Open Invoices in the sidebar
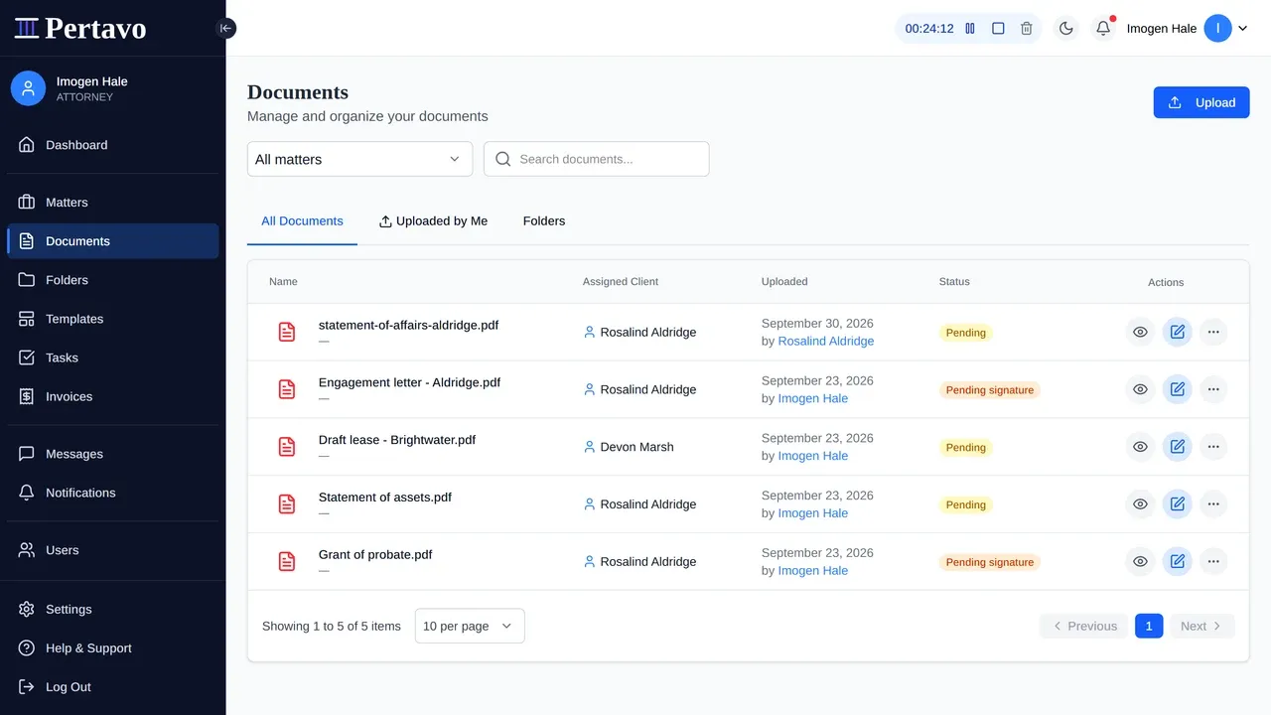Screen dimensions: 1271x715 [x=113, y=396]
